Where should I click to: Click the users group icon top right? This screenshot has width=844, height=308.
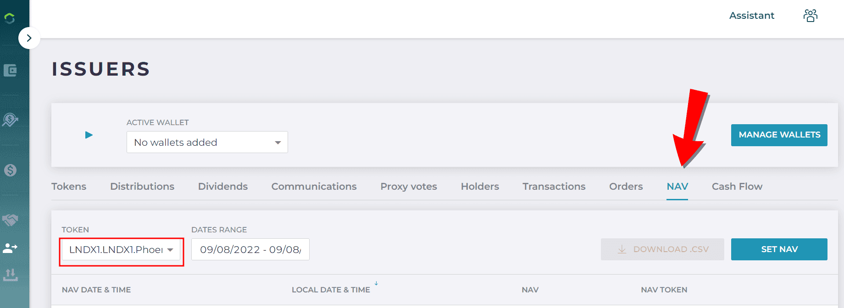click(811, 16)
